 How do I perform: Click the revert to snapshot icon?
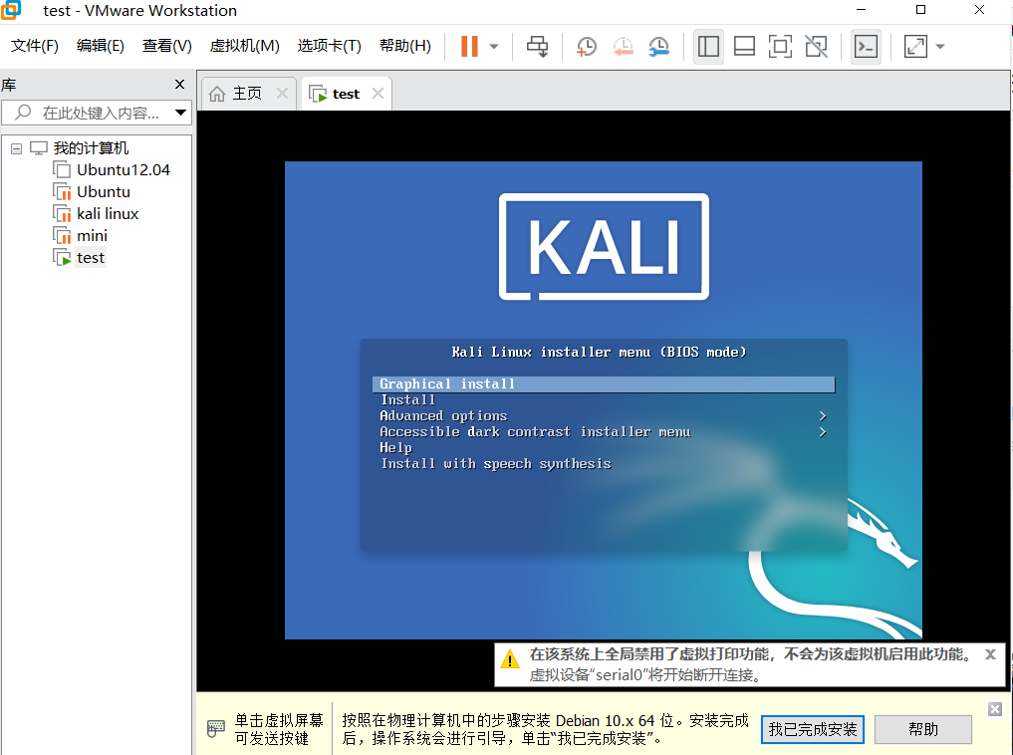[x=623, y=47]
